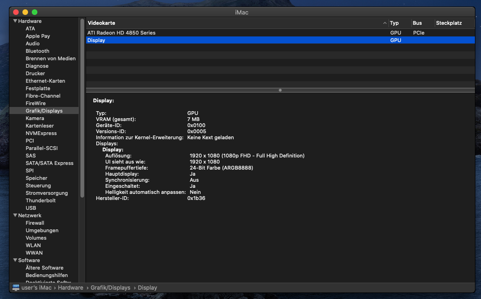
Task: Collapse the Hardware section in the sidebar
Action: pos(14,21)
